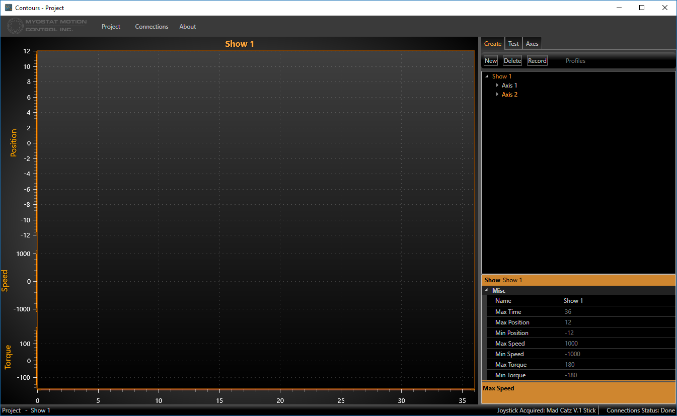The width and height of the screenshot is (677, 416).
Task: Open the Connections menu
Action: pyautogui.click(x=152, y=27)
